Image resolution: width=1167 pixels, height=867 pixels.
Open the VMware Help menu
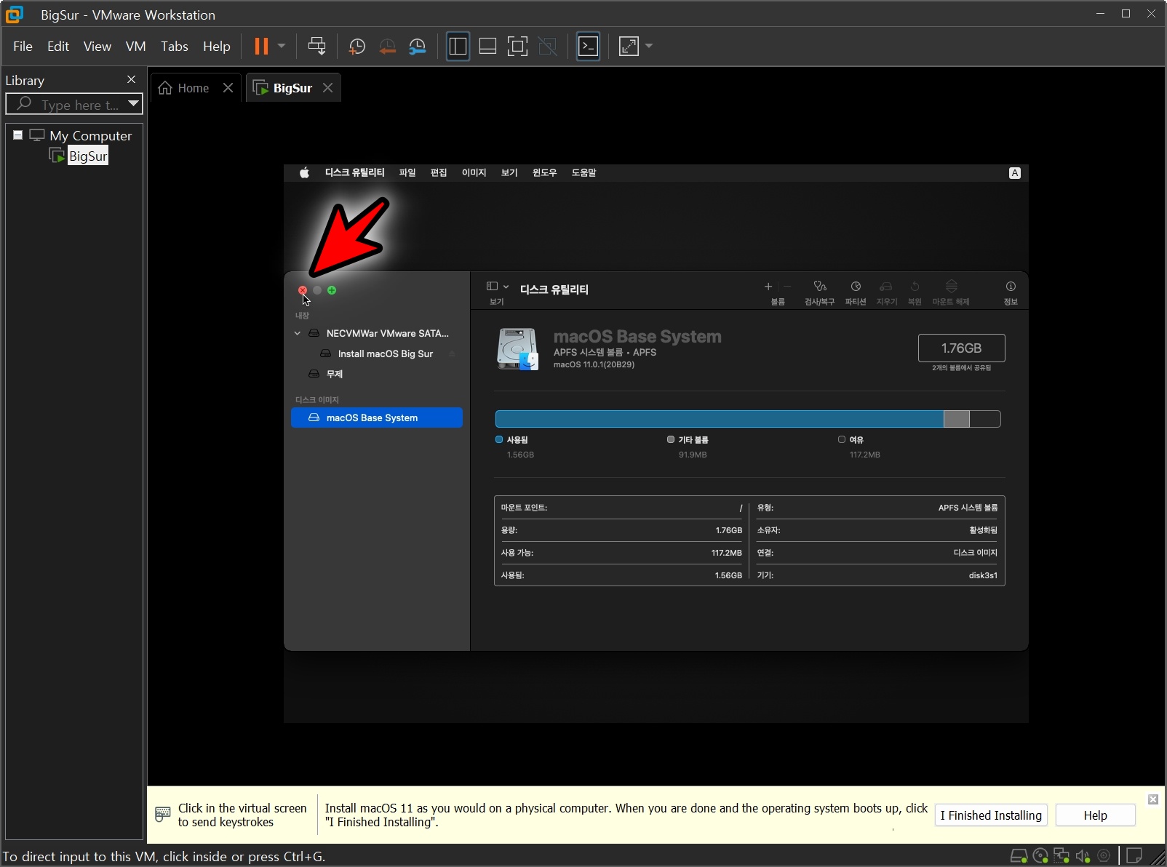click(216, 47)
